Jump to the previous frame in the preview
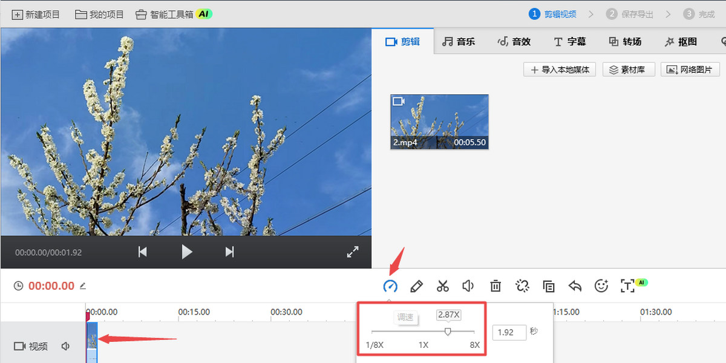This screenshot has width=726, height=363. coord(143,252)
